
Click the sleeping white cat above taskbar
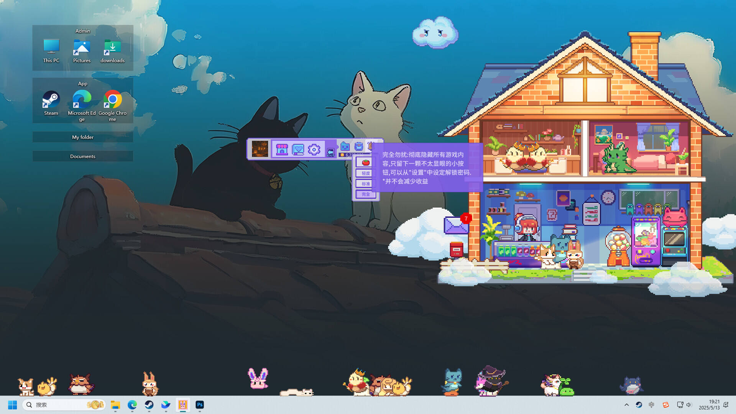[297, 392]
